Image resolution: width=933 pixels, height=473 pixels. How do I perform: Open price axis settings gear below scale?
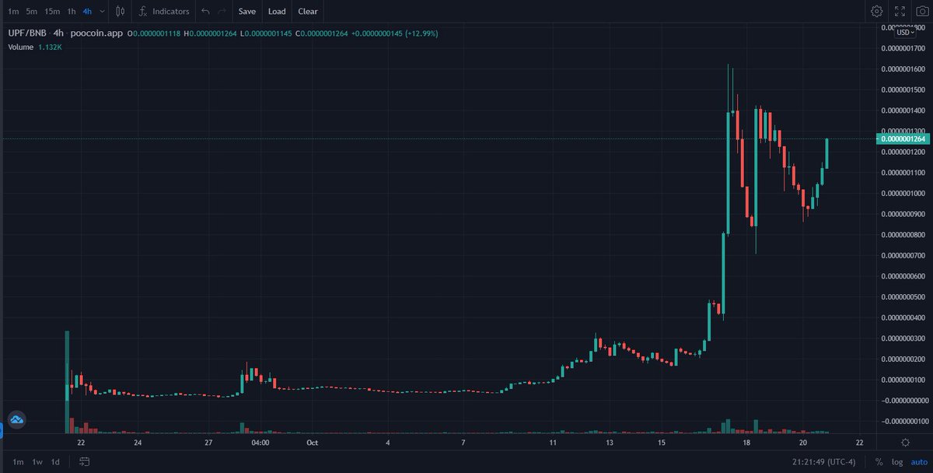point(905,443)
